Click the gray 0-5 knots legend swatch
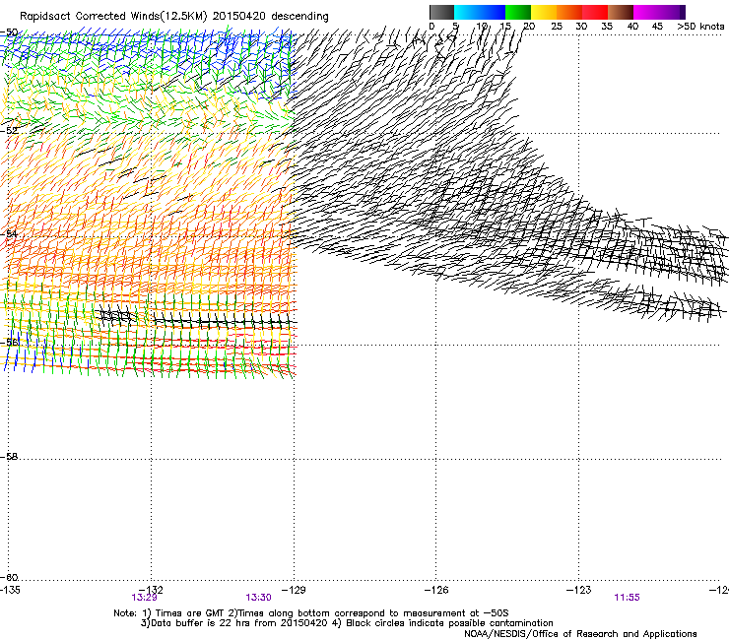 [441, 12]
